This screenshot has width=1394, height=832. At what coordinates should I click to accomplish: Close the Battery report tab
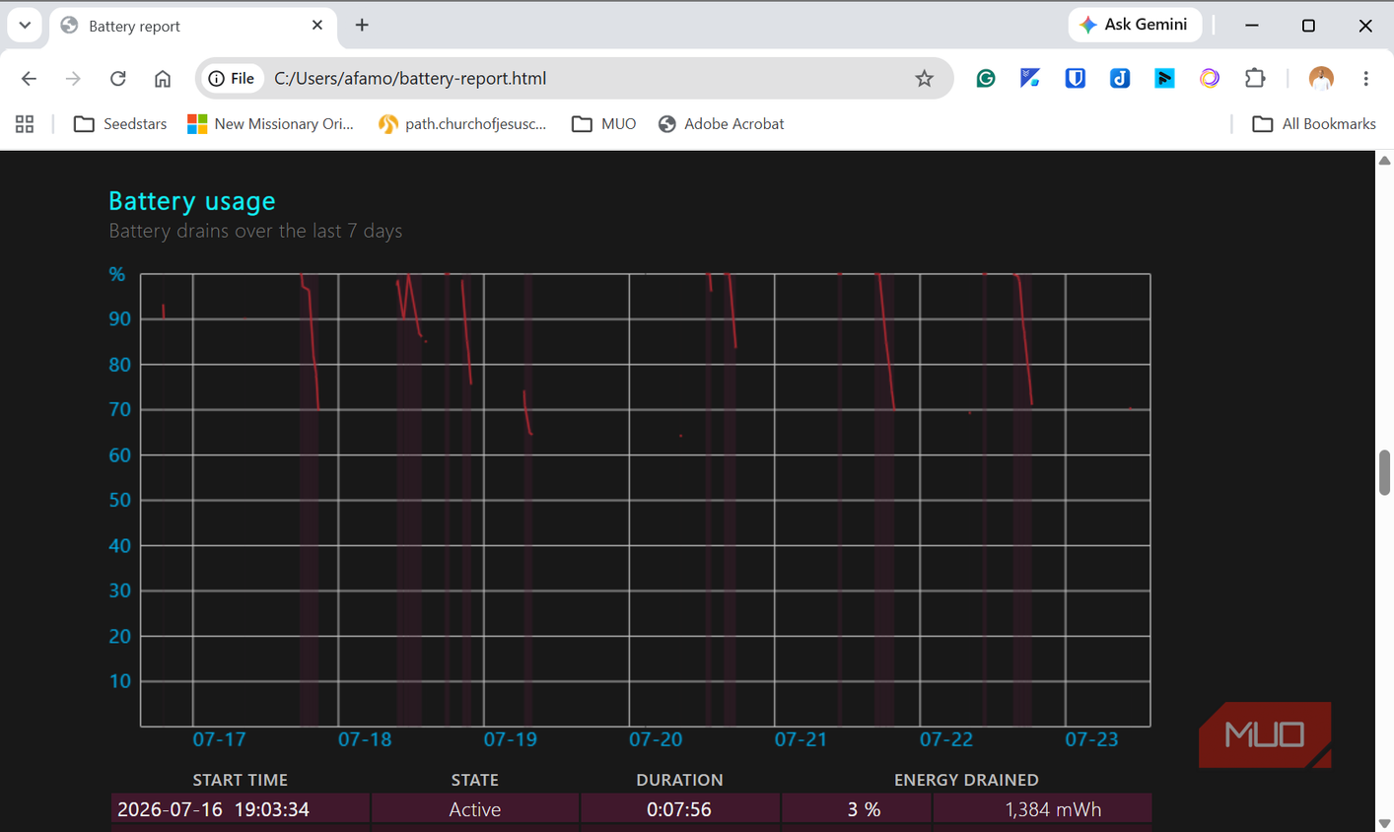pos(316,26)
